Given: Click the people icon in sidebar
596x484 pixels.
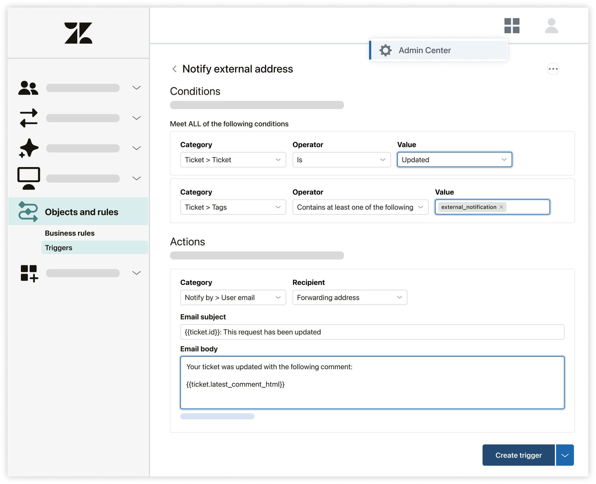Looking at the screenshot, I should (x=28, y=88).
